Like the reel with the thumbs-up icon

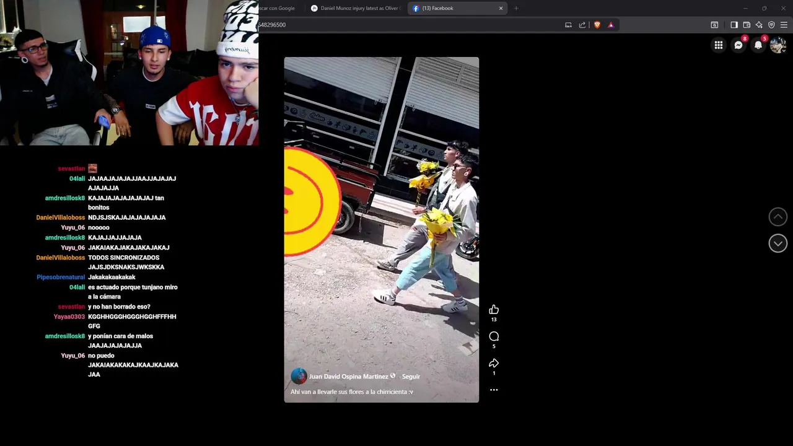(x=494, y=310)
